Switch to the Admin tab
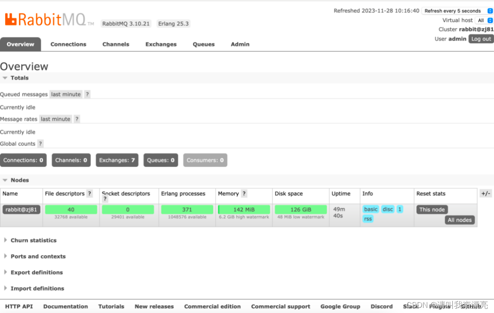 coord(240,45)
